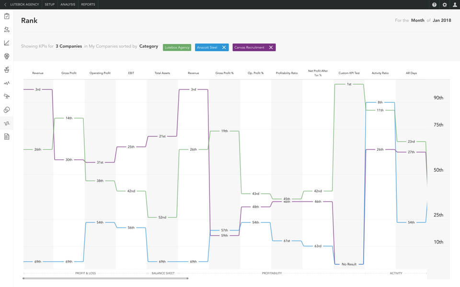The image size is (460, 287).
Task: Open the Month period selector
Action: (x=417, y=21)
